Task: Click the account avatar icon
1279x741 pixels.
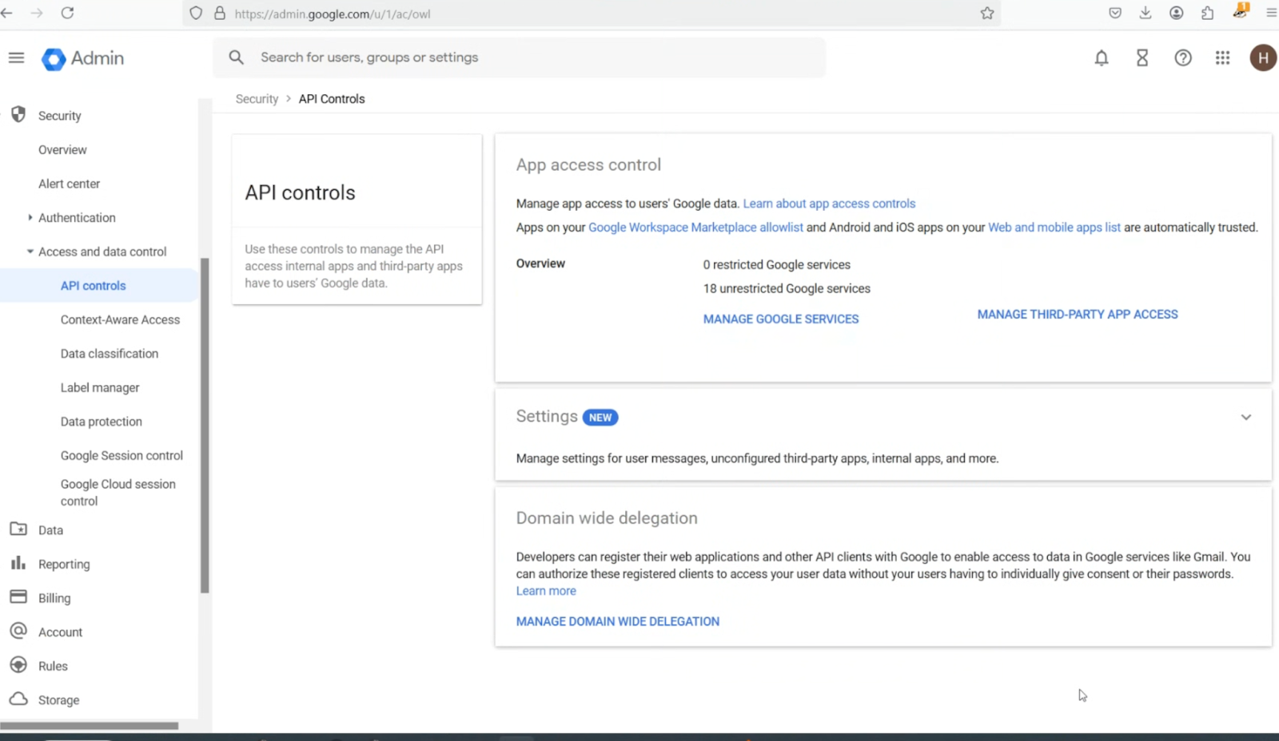Action: click(x=1263, y=57)
